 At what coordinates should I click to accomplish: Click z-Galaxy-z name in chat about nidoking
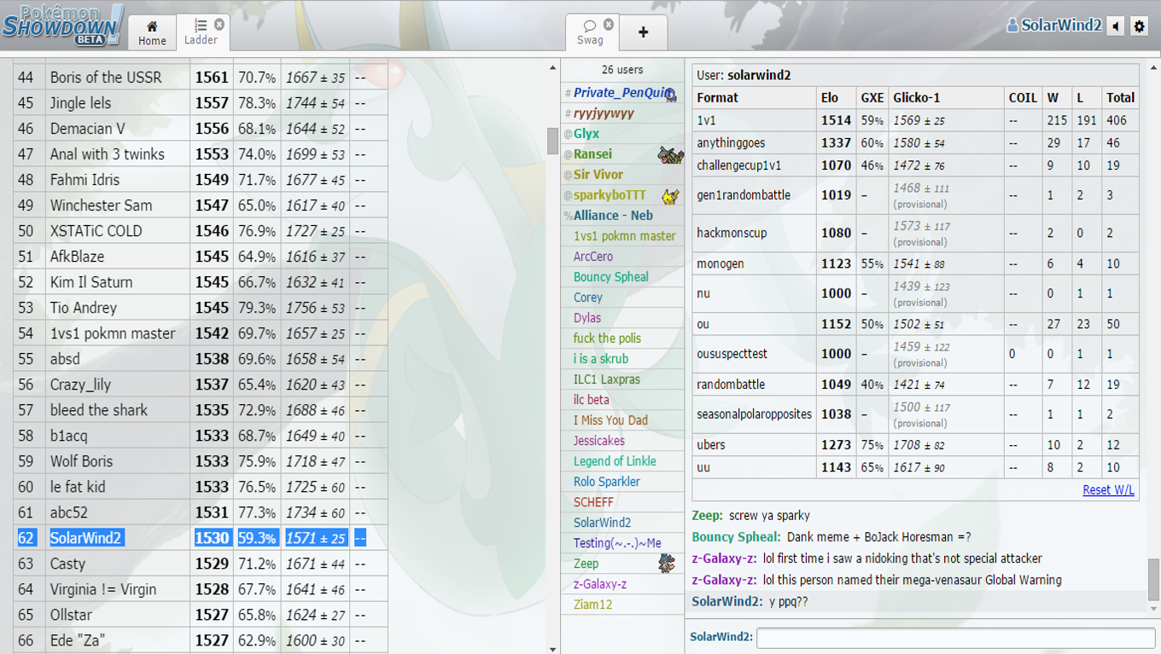click(724, 559)
